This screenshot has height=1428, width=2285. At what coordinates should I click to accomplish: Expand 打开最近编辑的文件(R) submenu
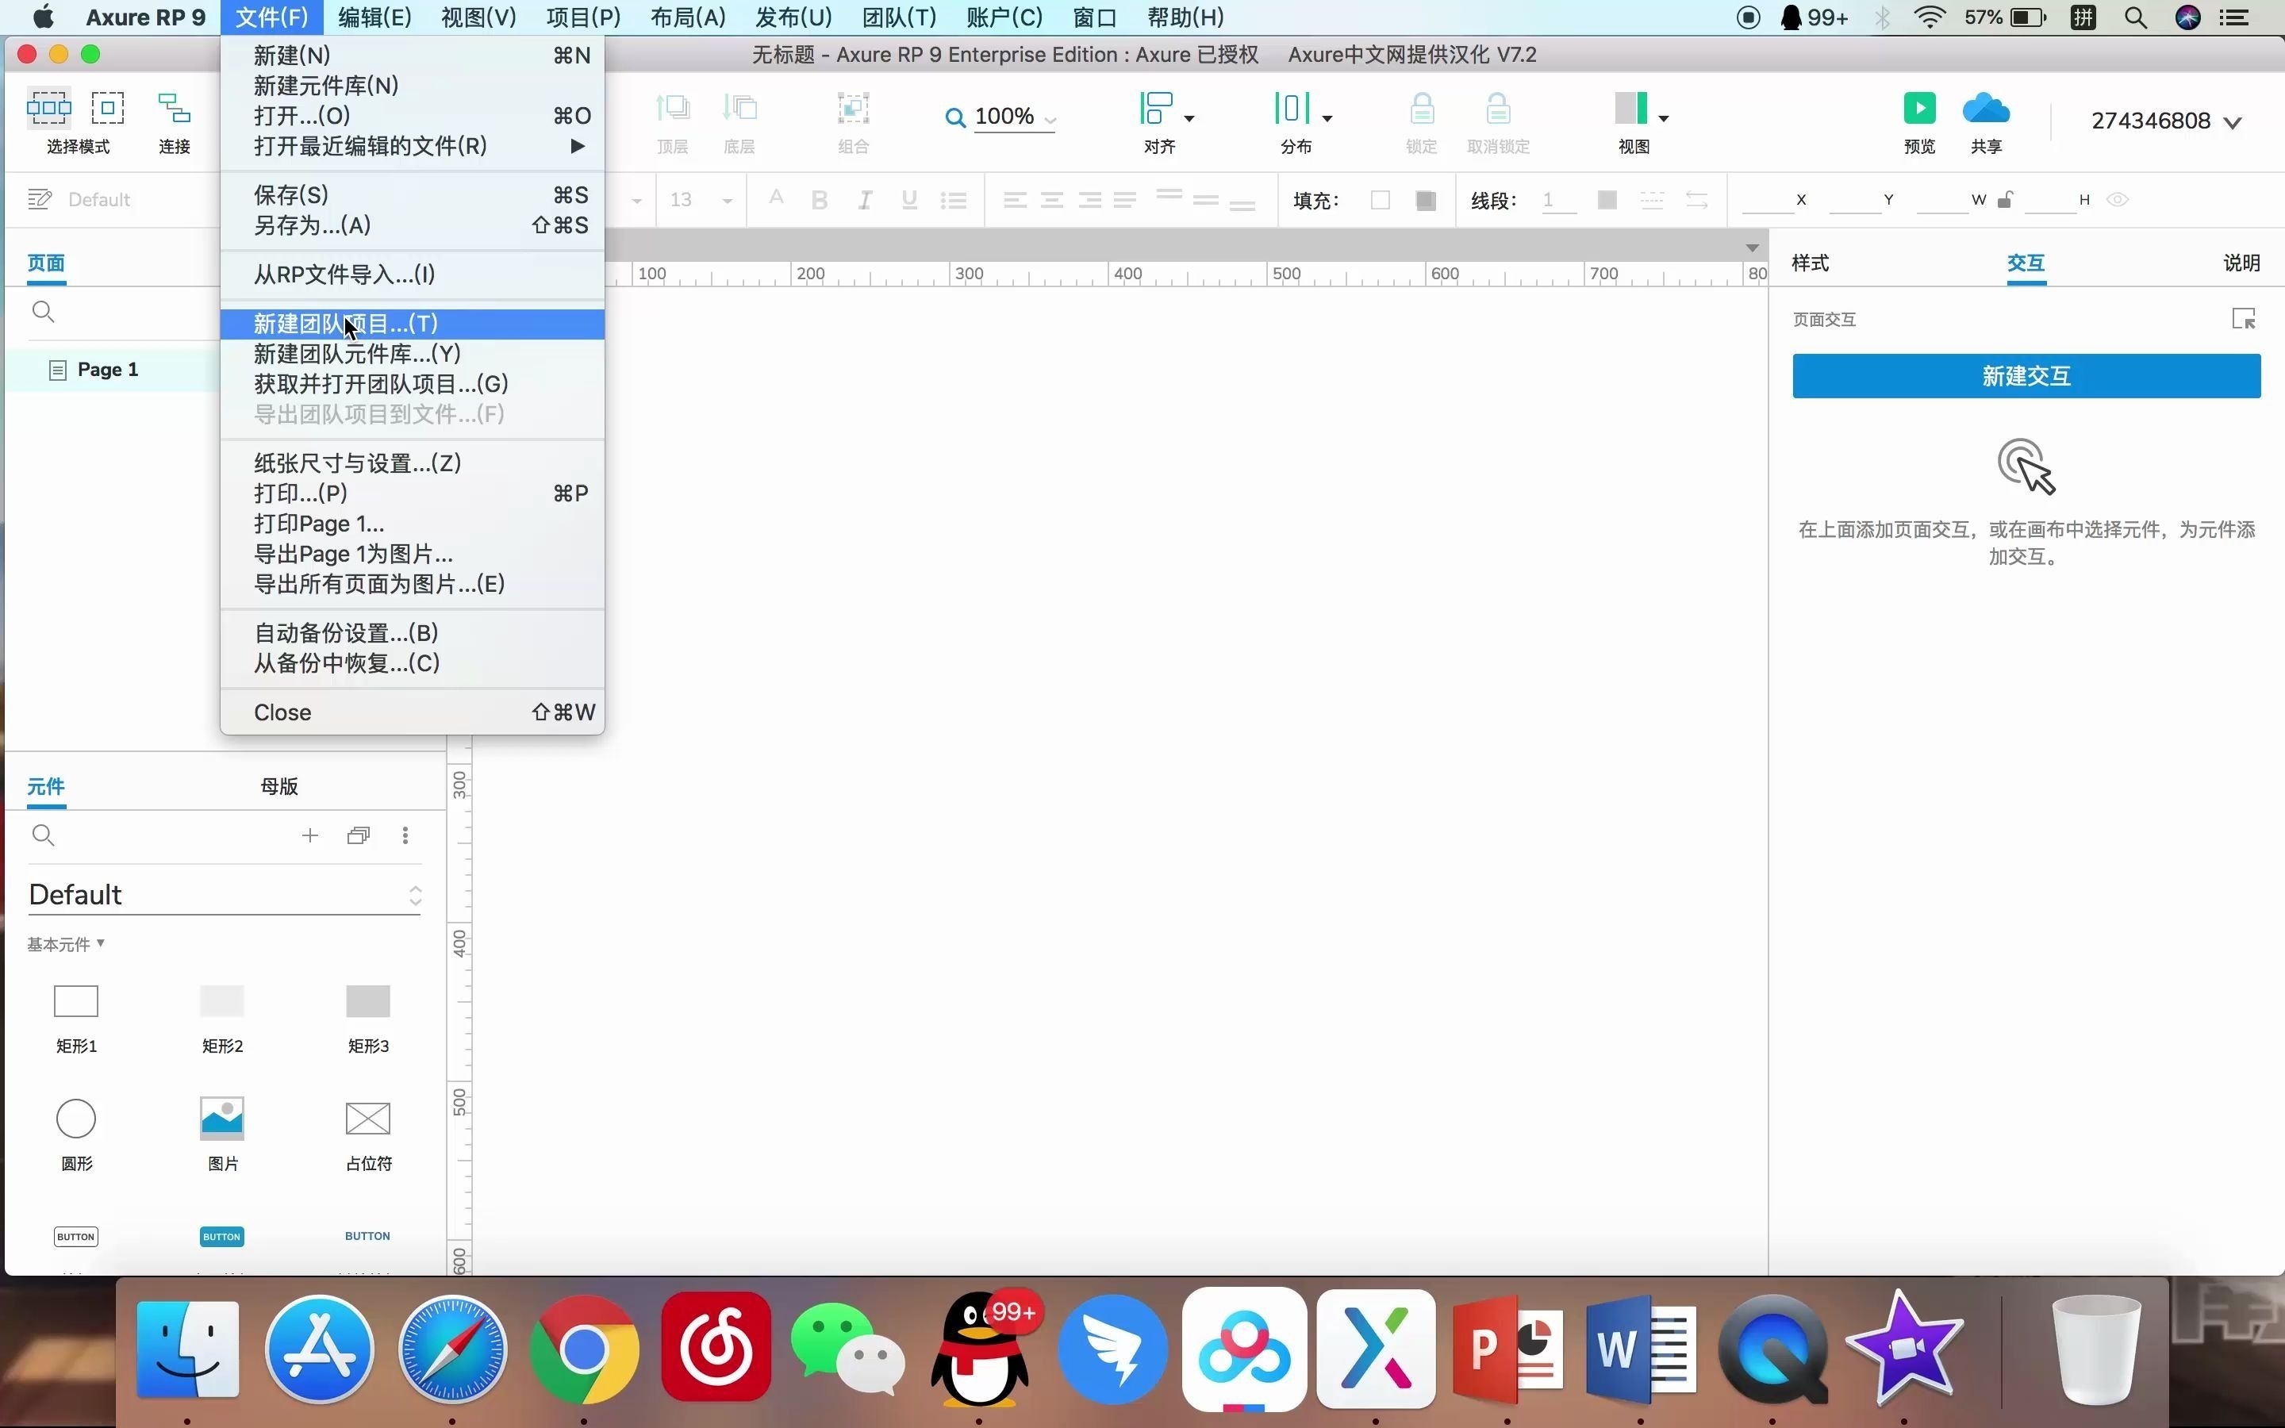(413, 145)
